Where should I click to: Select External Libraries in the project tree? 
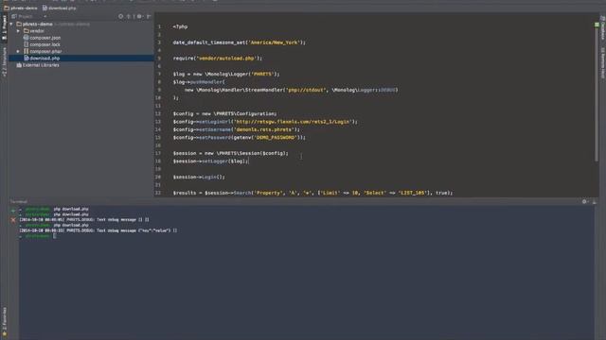click(x=41, y=65)
